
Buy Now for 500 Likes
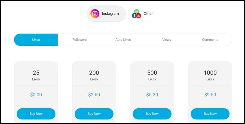(152, 114)
